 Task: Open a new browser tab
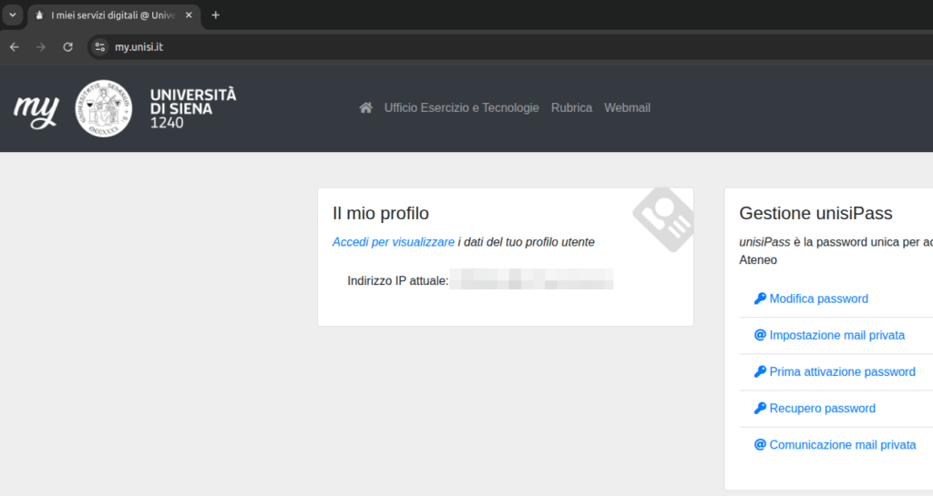pos(216,15)
